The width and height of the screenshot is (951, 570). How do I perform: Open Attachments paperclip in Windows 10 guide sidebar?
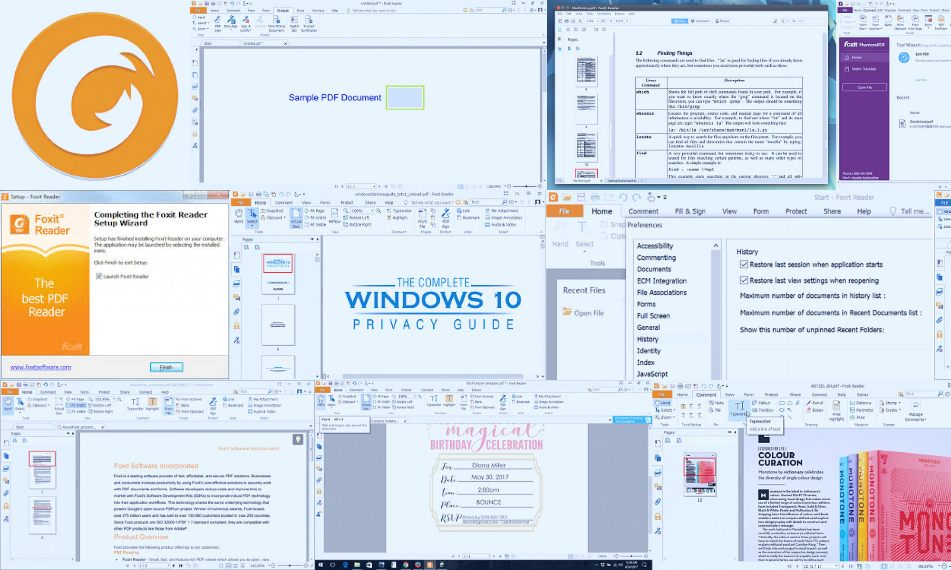click(236, 312)
